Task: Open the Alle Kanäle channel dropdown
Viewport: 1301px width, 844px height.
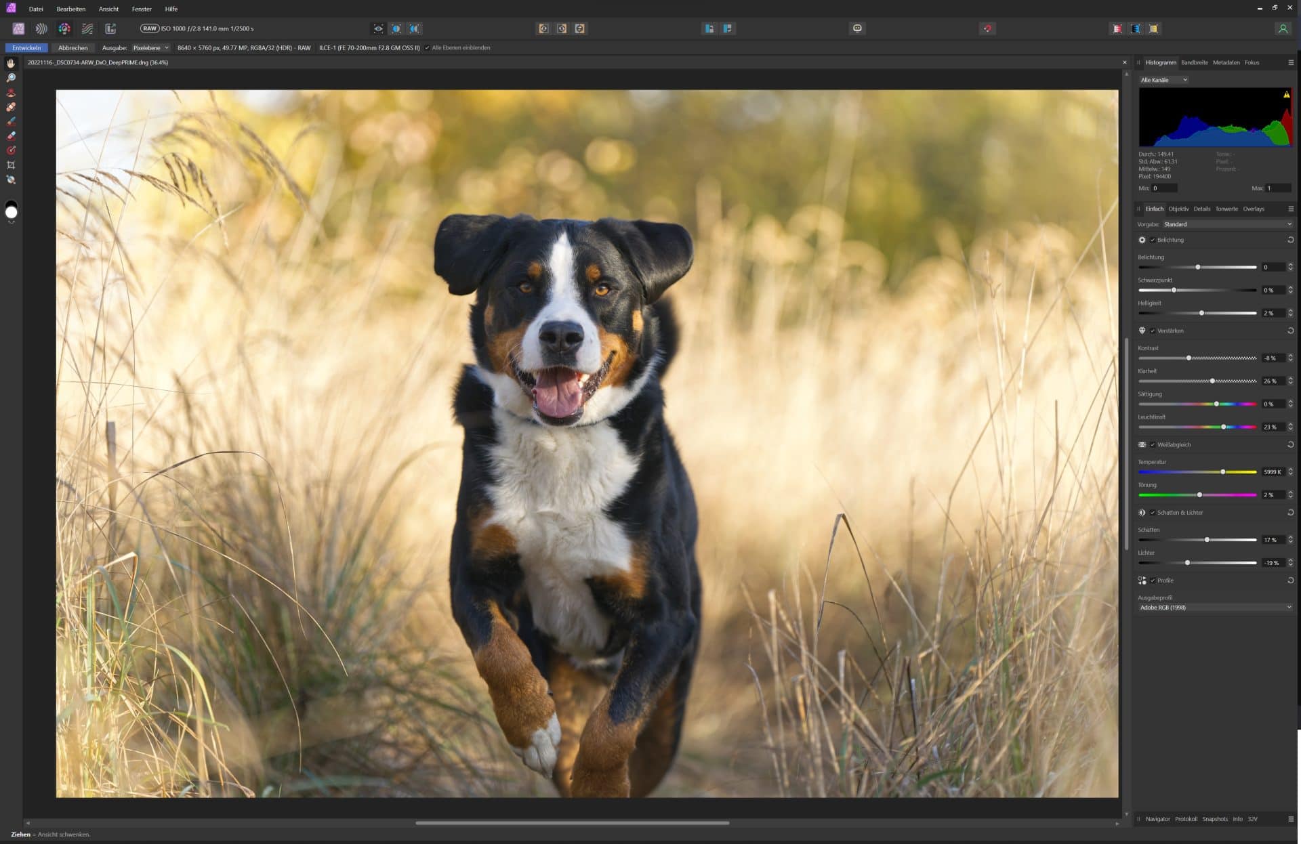Action: tap(1163, 80)
